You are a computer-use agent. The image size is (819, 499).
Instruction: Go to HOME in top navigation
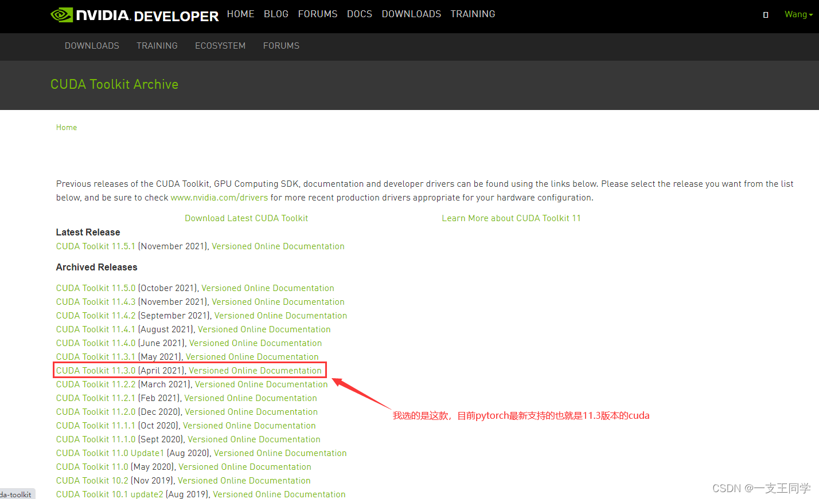240,14
